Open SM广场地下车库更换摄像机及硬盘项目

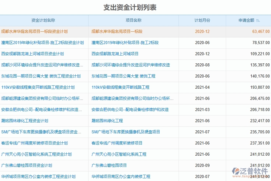126,132
